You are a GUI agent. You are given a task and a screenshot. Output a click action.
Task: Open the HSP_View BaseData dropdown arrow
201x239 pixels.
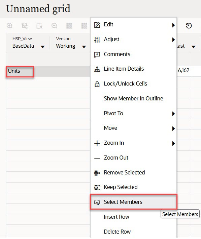click(x=43, y=47)
